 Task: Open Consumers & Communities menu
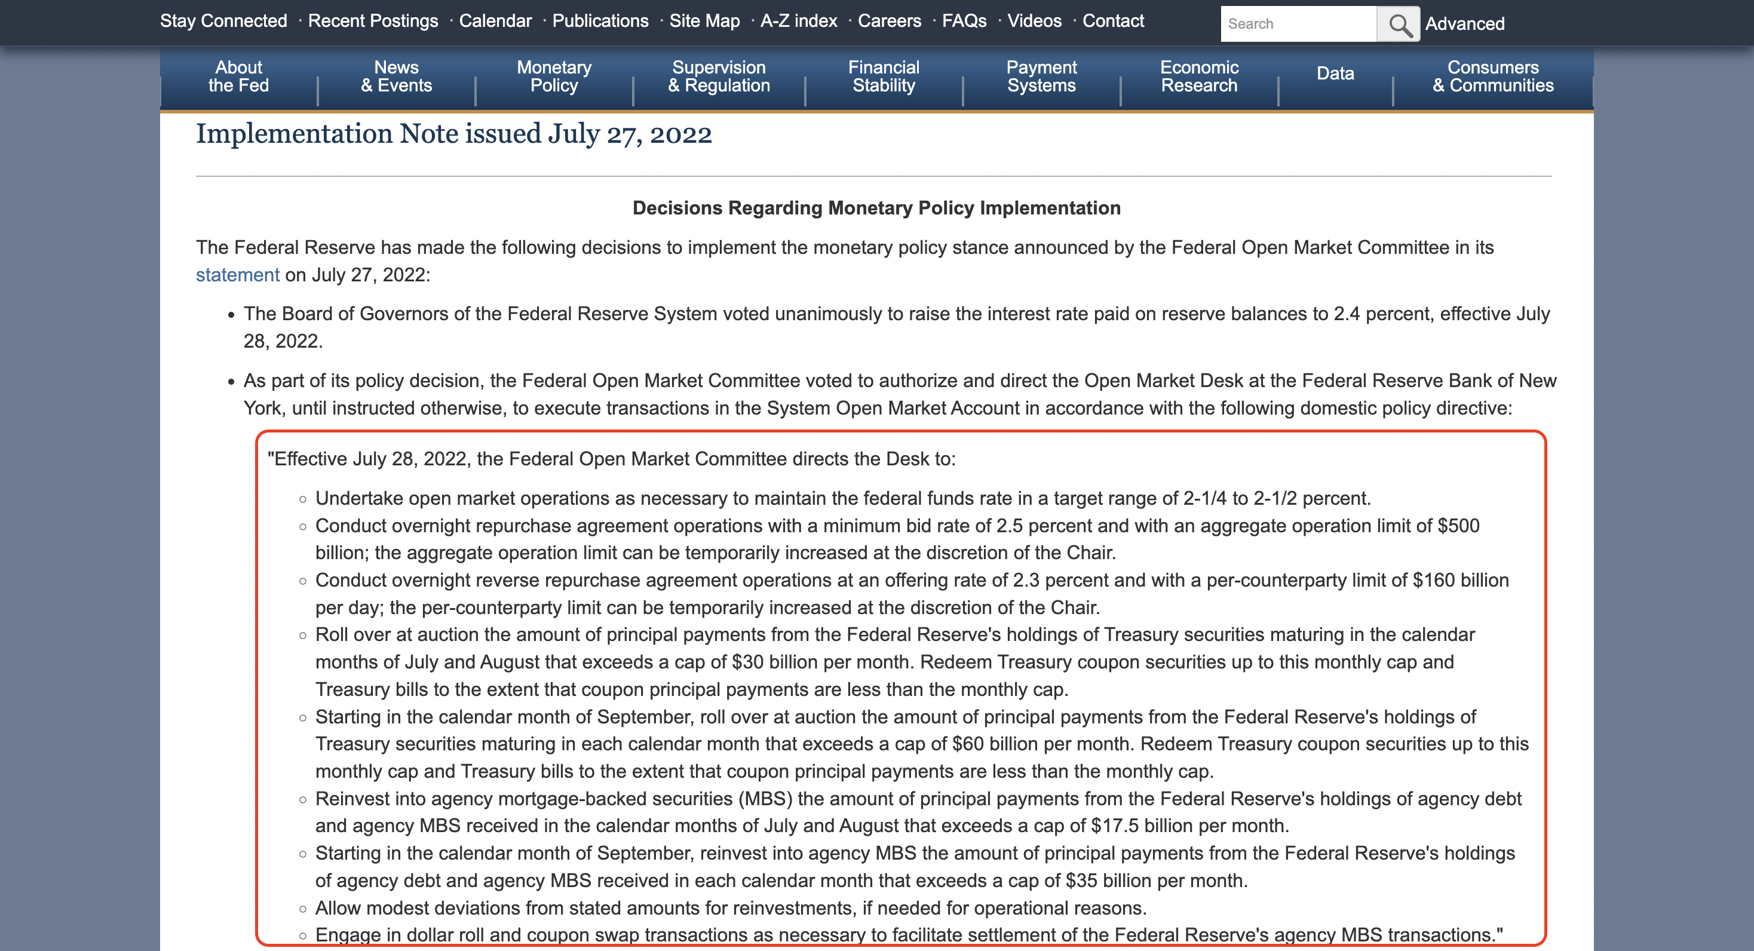(x=1492, y=76)
